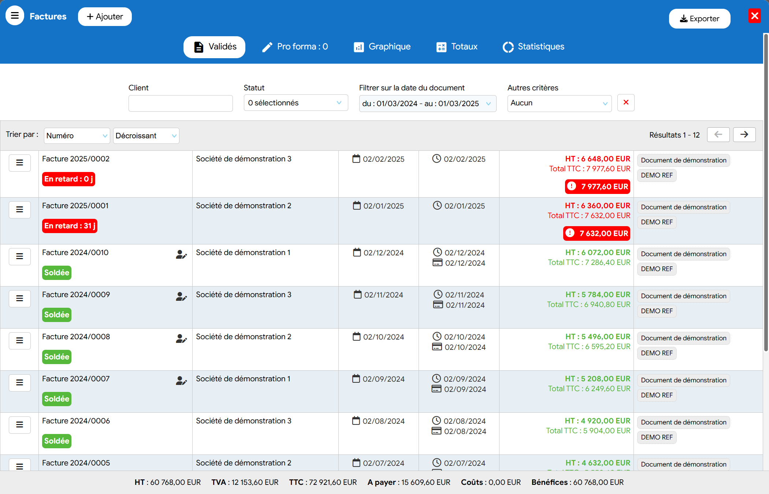The image size is (769, 494).
Task: Click calendar icon next to 02/10/2024
Action: (x=357, y=337)
